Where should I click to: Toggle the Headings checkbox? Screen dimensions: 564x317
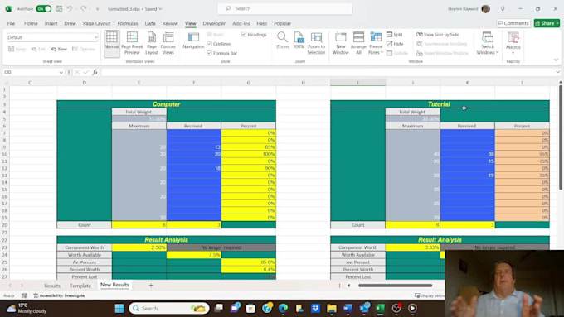click(x=244, y=35)
